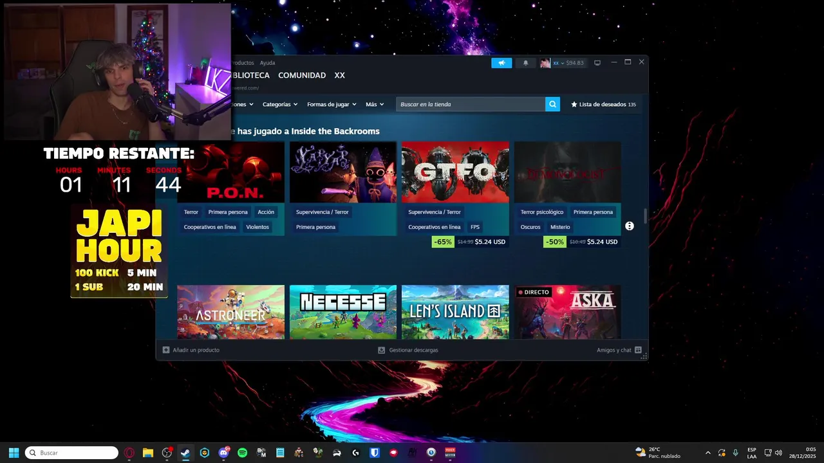The width and height of the screenshot is (824, 463).
Task: Open the GTFO game capsule
Action: click(455, 172)
